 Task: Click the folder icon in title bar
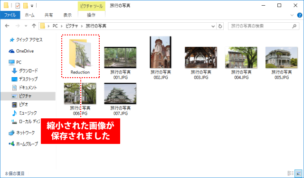pos(6,5)
